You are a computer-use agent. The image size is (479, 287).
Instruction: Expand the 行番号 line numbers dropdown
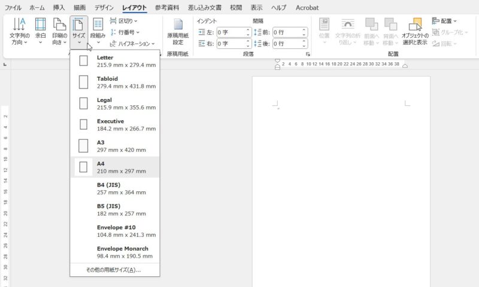pos(125,32)
